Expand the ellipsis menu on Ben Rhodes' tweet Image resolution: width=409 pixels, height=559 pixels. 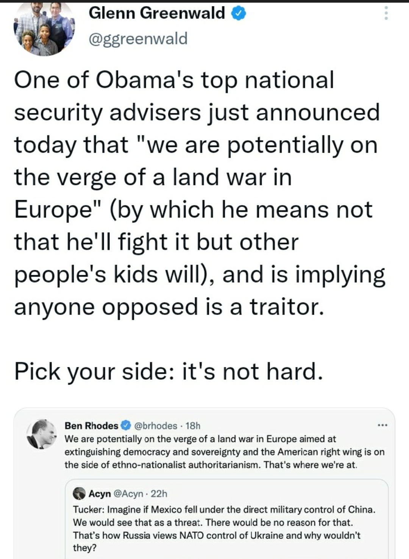click(x=382, y=426)
